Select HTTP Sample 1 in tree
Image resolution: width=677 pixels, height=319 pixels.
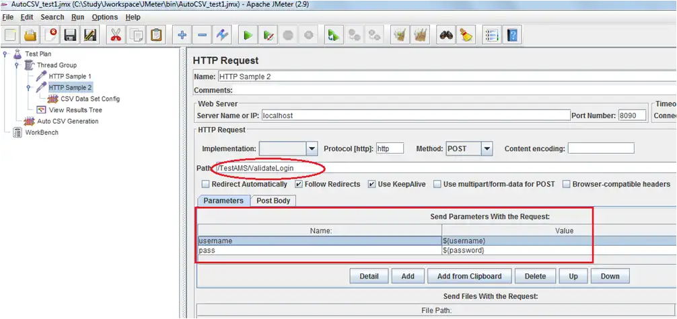(70, 77)
